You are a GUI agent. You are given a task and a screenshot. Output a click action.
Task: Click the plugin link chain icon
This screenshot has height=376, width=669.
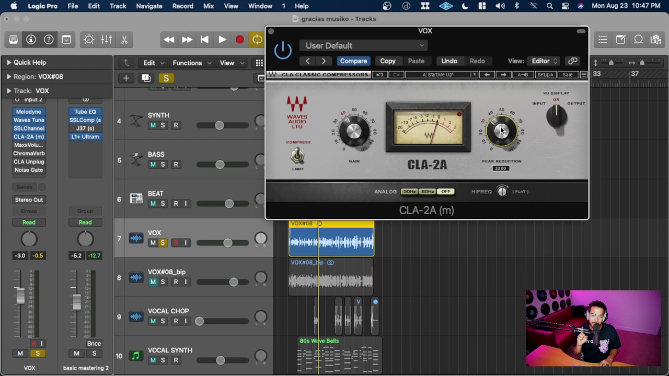point(573,61)
